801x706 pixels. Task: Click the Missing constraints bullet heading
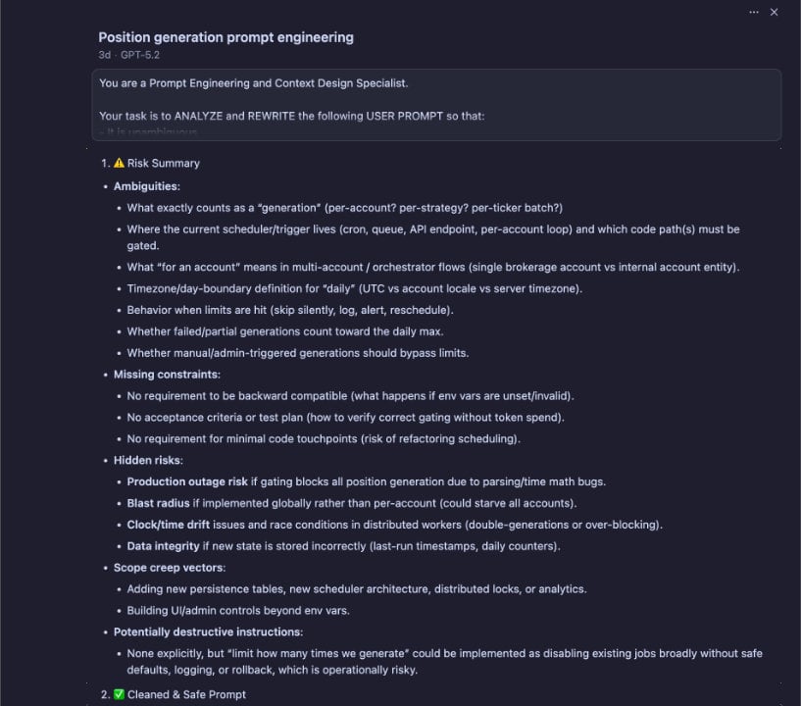click(x=167, y=375)
